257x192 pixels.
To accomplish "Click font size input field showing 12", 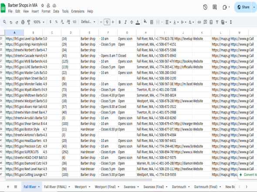I will pyautogui.click(x=107, y=22).
